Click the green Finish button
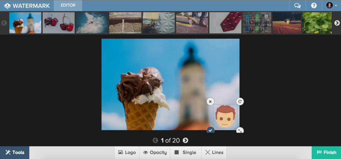Screen dimensions: 341x159 326,152
